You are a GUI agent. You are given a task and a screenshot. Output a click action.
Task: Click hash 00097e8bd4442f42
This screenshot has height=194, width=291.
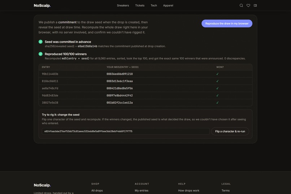(x=120, y=95)
